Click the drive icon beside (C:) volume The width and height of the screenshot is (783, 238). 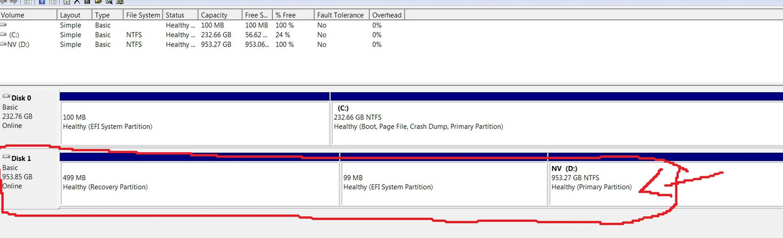coord(4,35)
